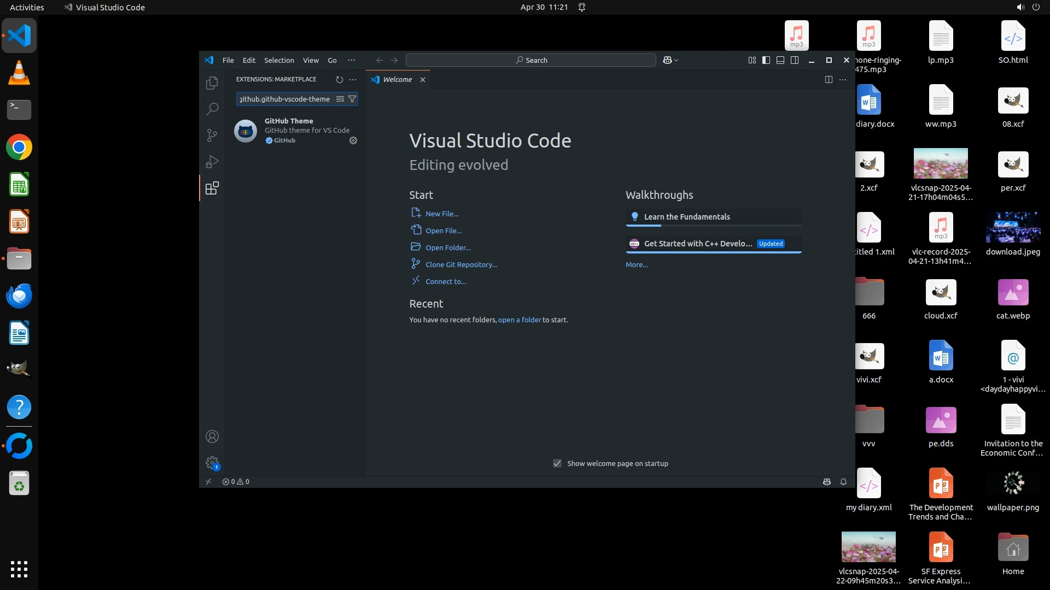Click the Clone Git Repository link
Image resolution: width=1050 pixels, height=590 pixels.
(461, 265)
